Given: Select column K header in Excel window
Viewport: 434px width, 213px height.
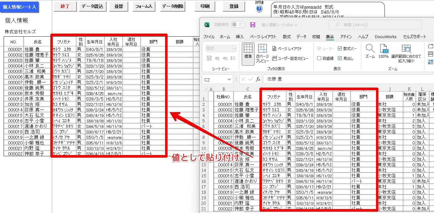Looking at the screenshot, I should click(x=409, y=89).
